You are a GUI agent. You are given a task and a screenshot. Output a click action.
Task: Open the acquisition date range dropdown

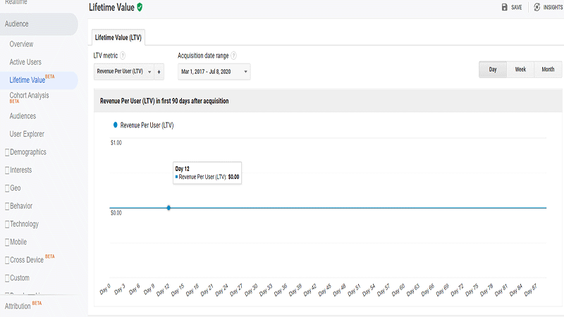[214, 72]
